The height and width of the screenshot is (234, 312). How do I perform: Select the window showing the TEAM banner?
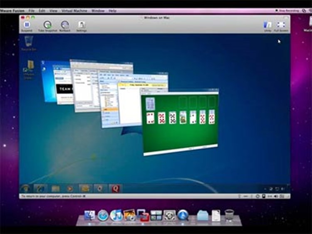[x=63, y=86]
